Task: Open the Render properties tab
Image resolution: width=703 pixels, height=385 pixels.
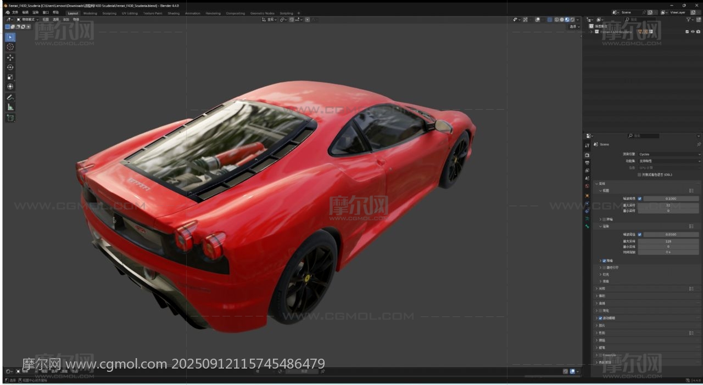Action: [x=587, y=155]
